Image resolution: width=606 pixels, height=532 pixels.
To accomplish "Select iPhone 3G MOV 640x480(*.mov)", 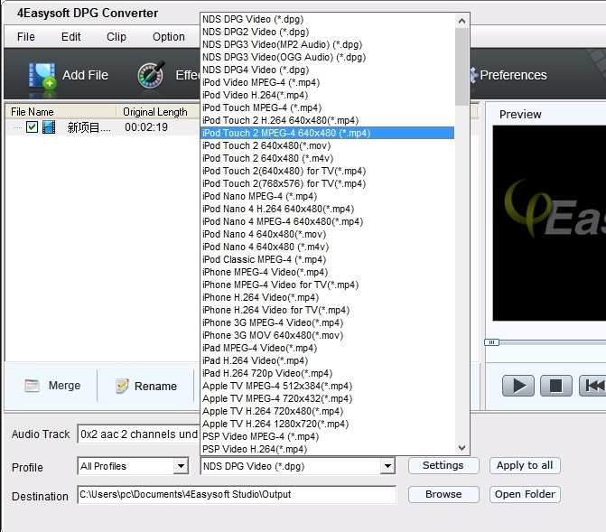I will [327, 335].
